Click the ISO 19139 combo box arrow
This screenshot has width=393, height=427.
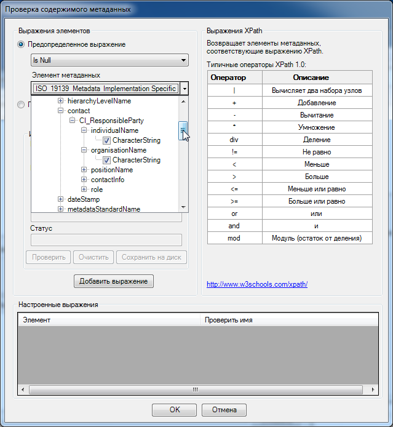point(184,89)
